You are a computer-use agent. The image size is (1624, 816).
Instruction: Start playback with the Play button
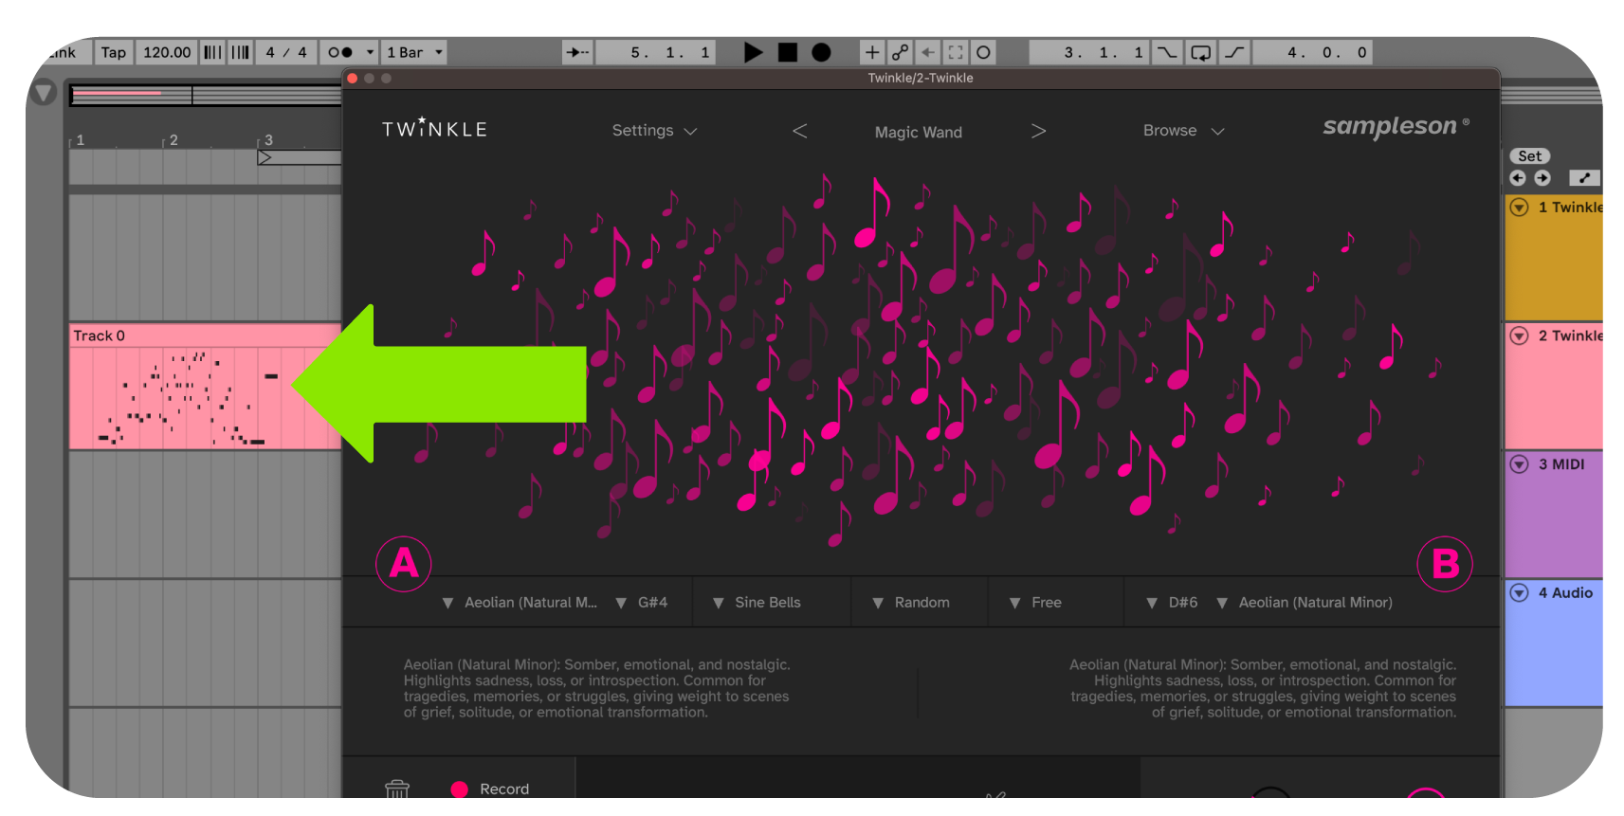tap(753, 52)
